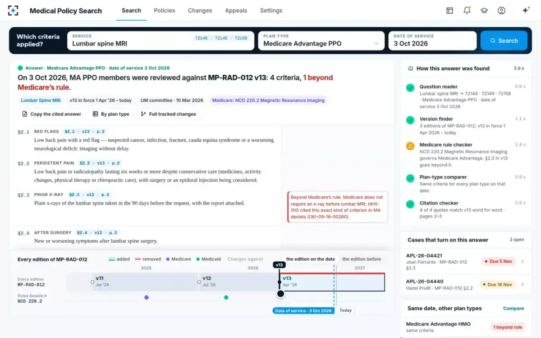Image resolution: width=541 pixels, height=338 pixels.
Task: Open the §2.1 · v13 · p.2 citation chip
Action: [x=85, y=132]
